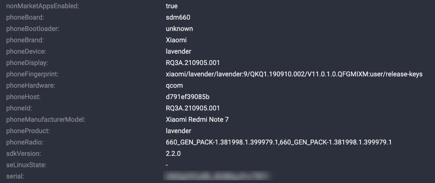Select the nonMarketAppsEnabled true value

(172, 6)
